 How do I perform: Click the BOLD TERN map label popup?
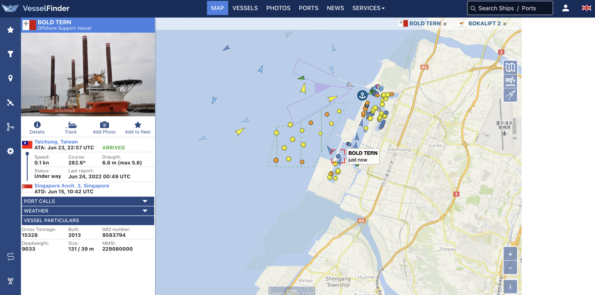pos(363,156)
